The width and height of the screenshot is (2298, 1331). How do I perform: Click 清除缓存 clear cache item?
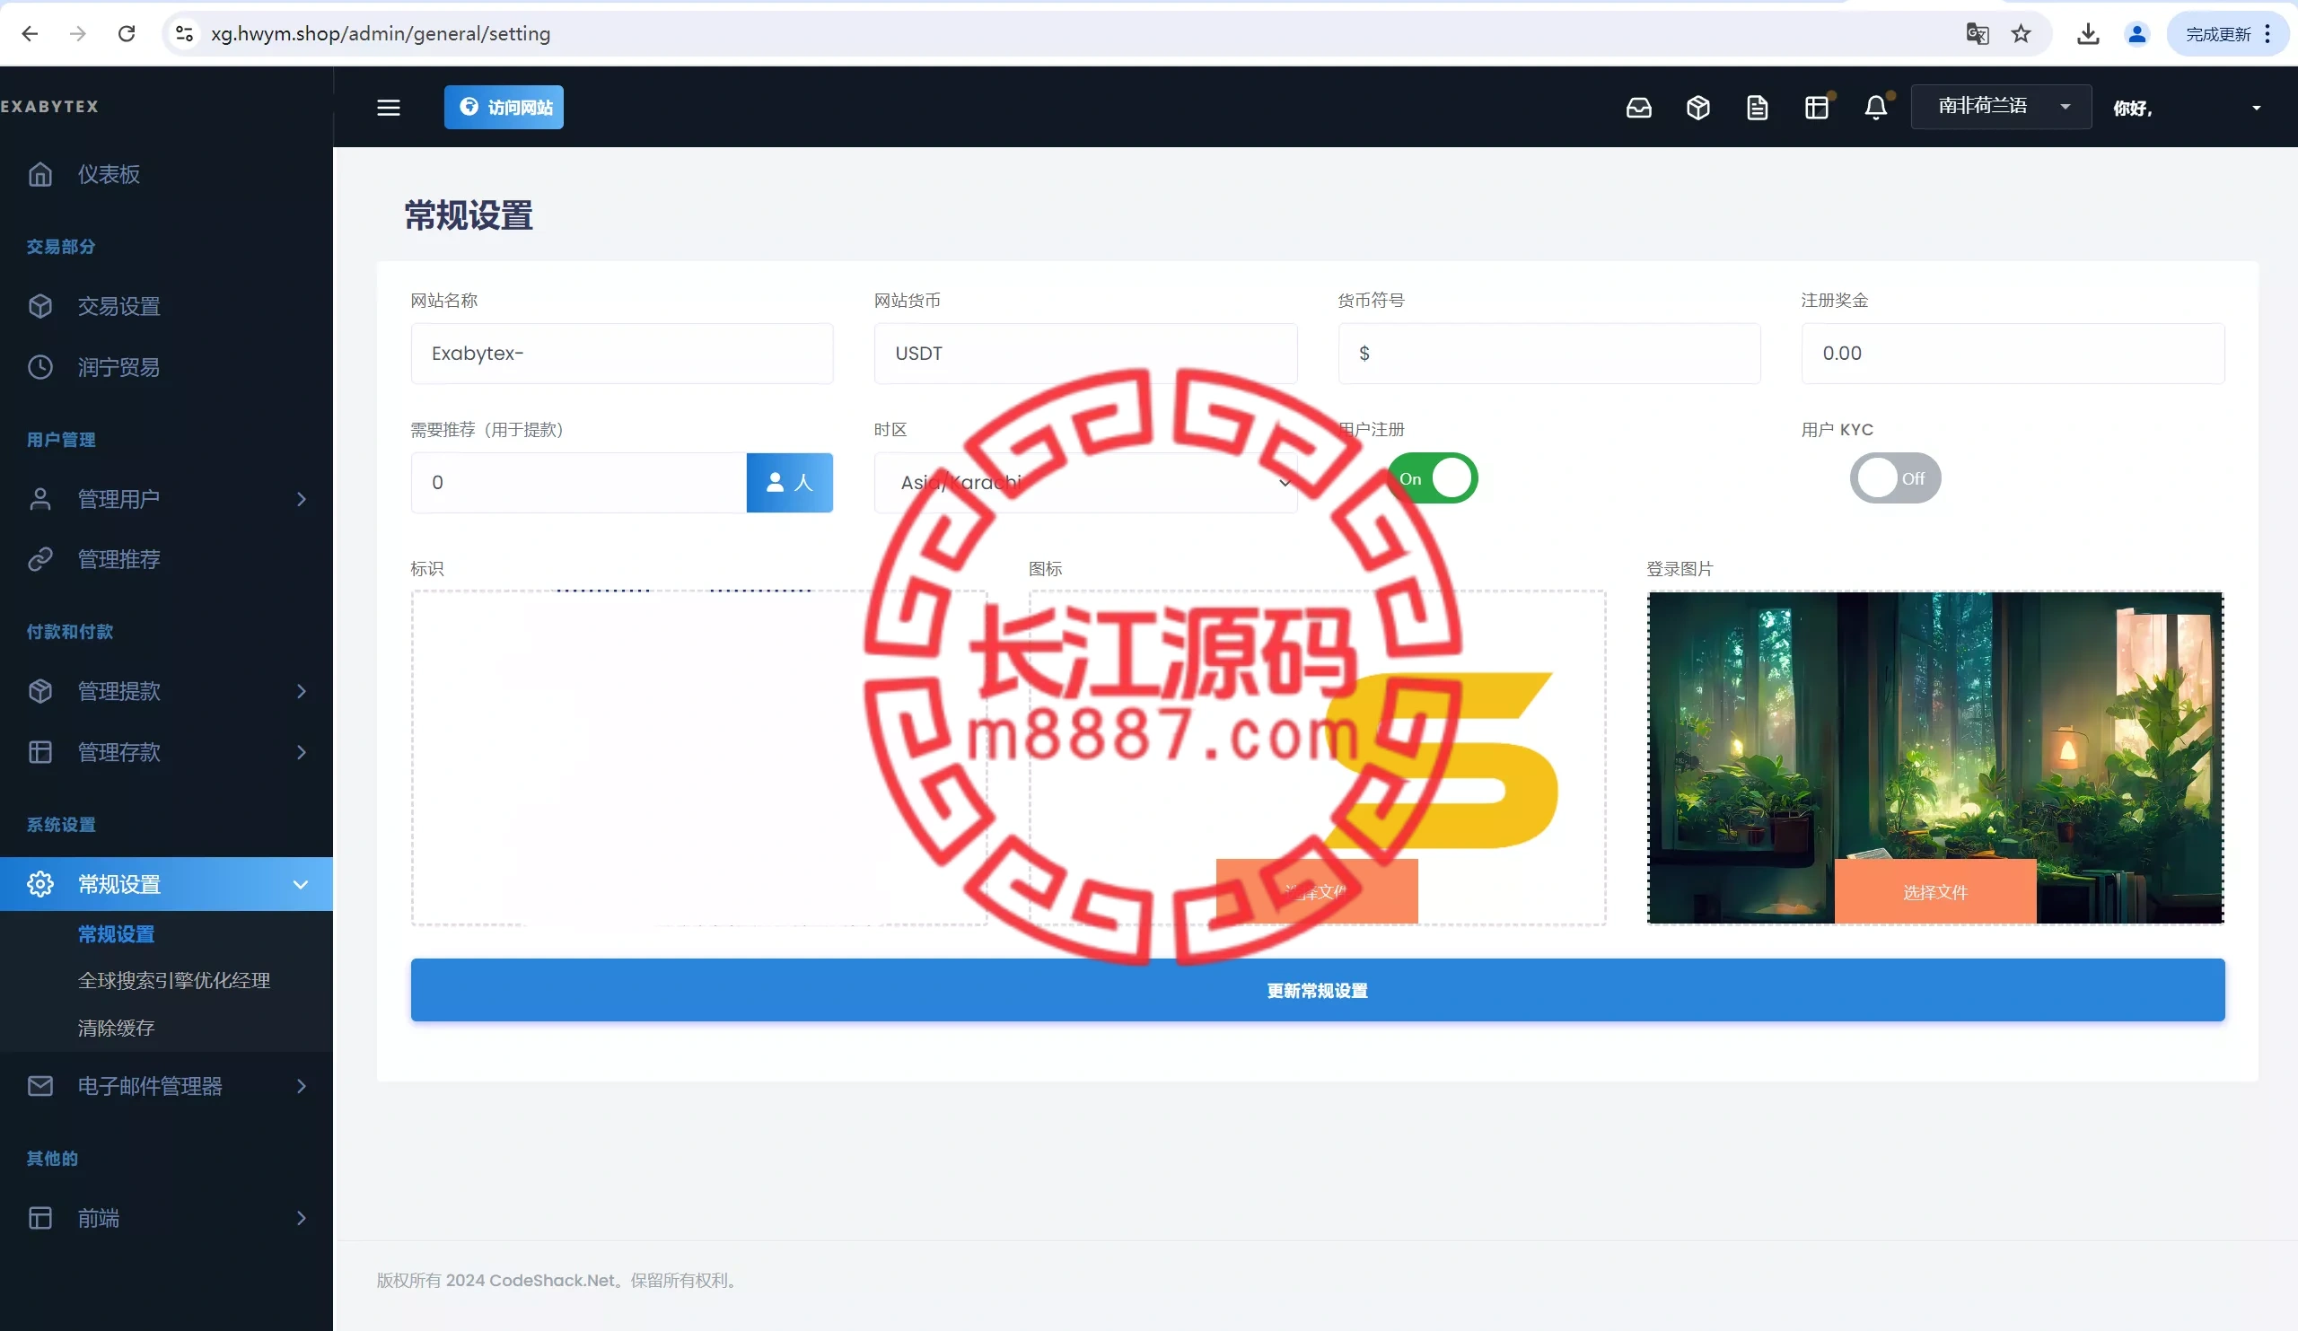tap(117, 1028)
